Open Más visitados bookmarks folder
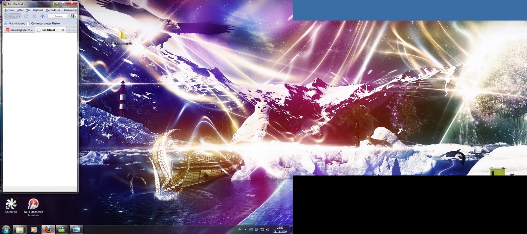The image size is (527, 234). 14,23
